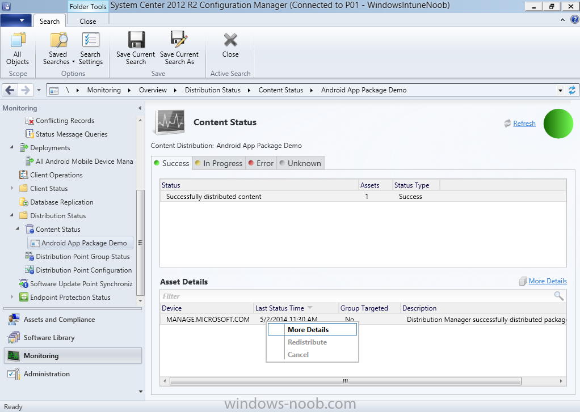Click the navigation tree vertical scrollbar
This screenshot has height=412, width=580.
pyautogui.click(x=140, y=243)
